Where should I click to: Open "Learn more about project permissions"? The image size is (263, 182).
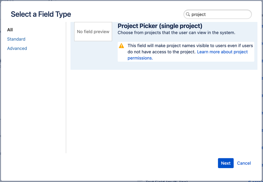pyautogui.click(x=222, y=52)
